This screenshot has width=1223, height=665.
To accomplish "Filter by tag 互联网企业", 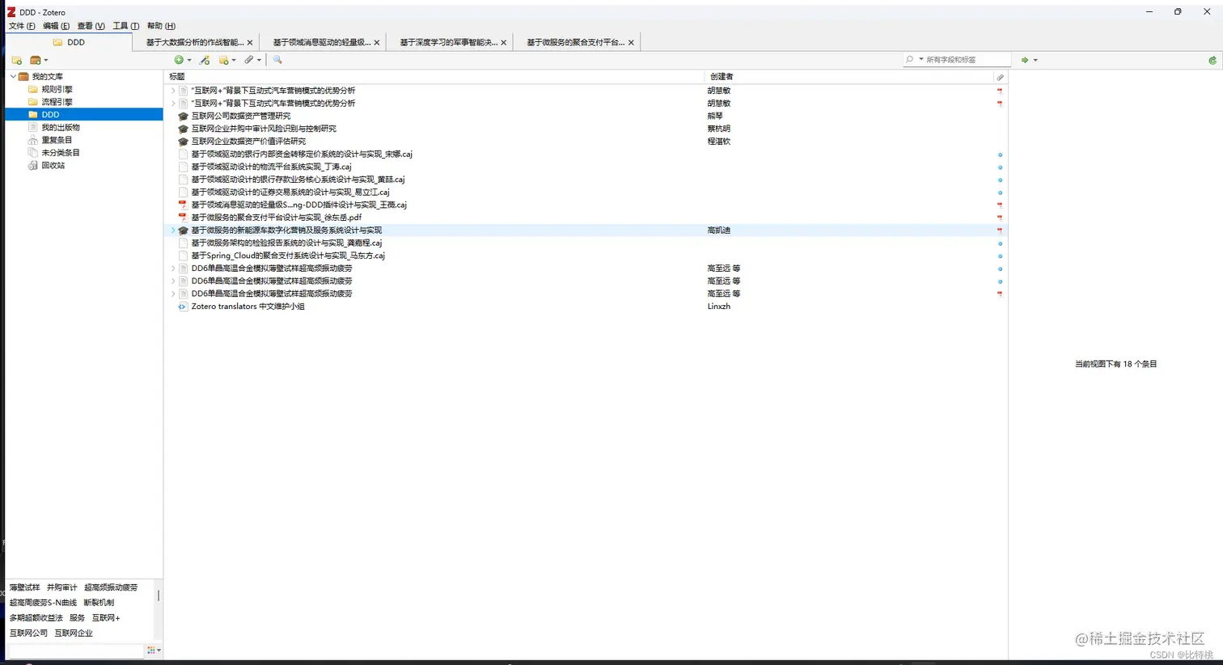I will 74,633.
